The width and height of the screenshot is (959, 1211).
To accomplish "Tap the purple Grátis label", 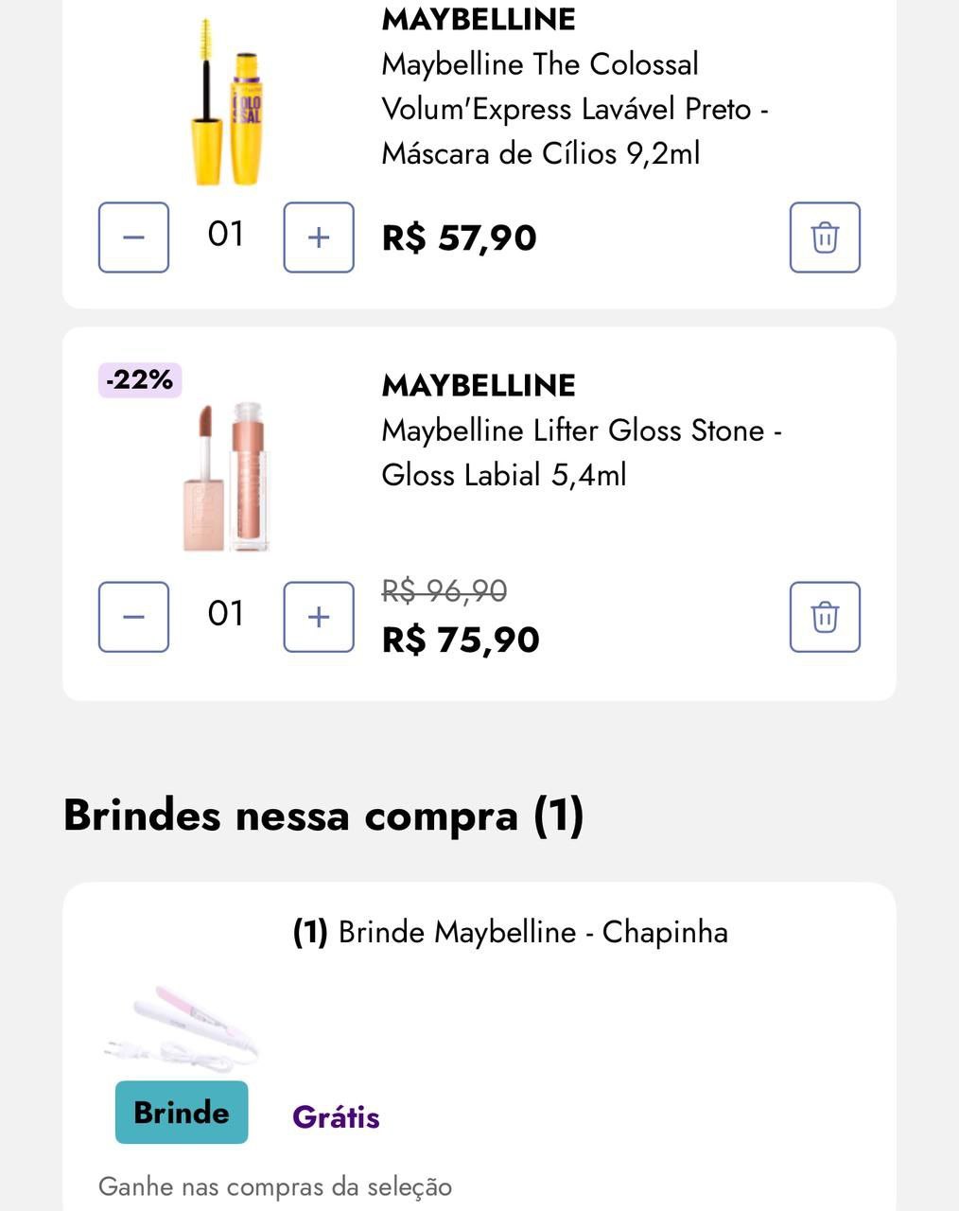I will tap(336, 1117).
